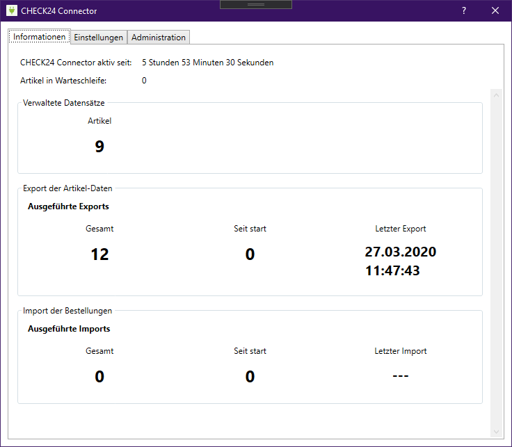Click the grip handle at top center

[x=255, y=4]
